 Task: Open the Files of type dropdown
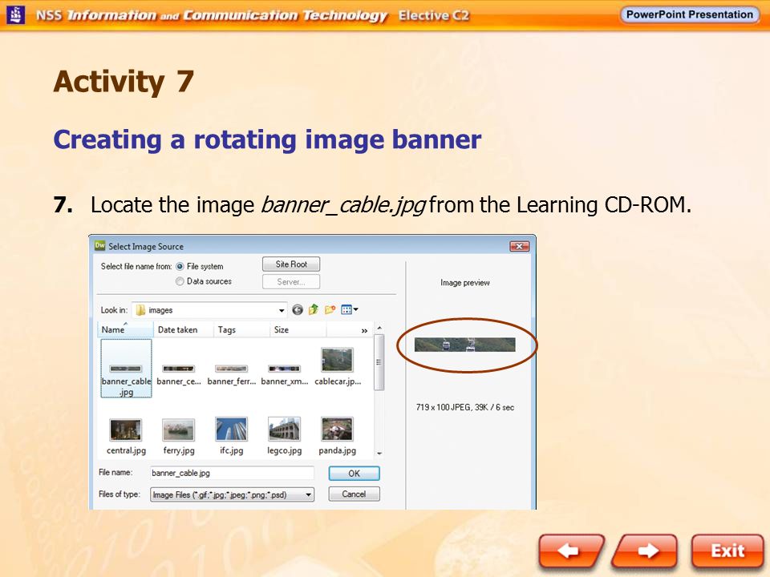click(x=232, y=494)
